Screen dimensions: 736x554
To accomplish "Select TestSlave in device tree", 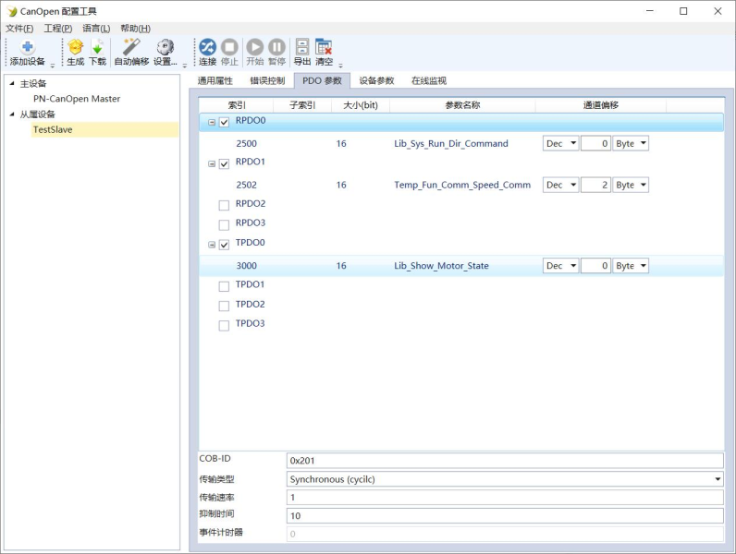I will (53, 130).
